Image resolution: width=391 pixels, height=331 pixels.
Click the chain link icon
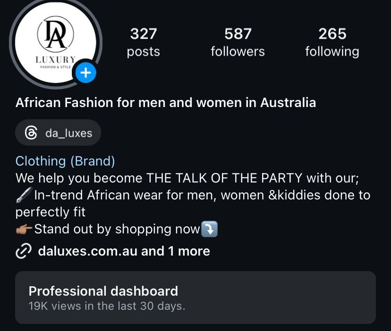click(x=23, y=252)
